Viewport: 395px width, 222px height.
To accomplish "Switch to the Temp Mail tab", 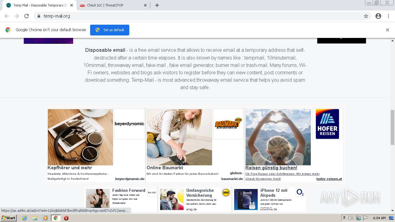I will coord(39,5).
